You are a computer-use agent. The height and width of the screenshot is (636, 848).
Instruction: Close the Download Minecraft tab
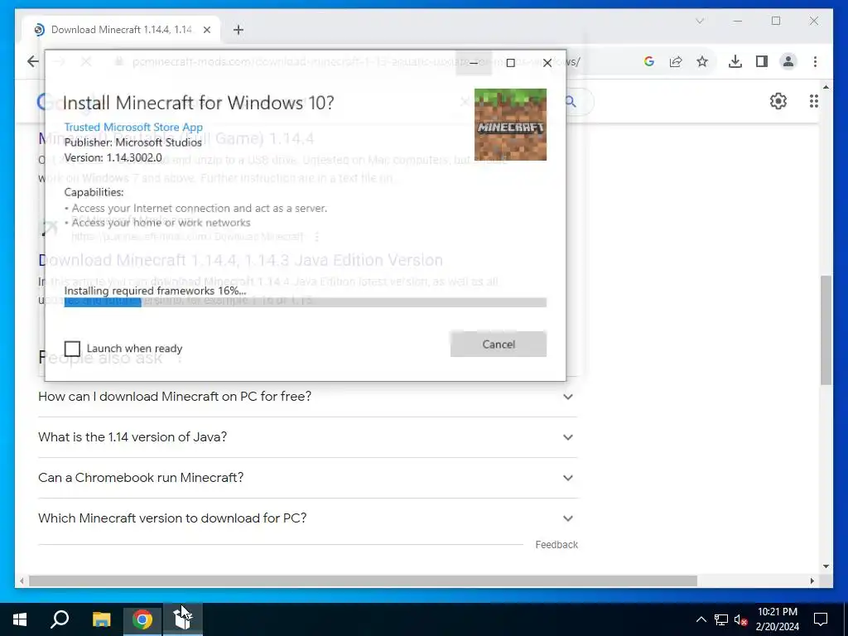coord(206,31)
